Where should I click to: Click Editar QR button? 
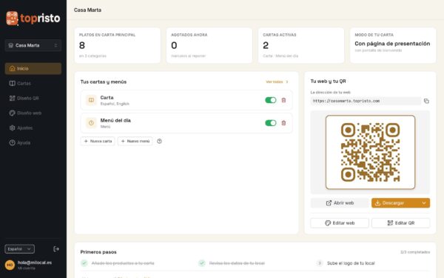(400, 223)
